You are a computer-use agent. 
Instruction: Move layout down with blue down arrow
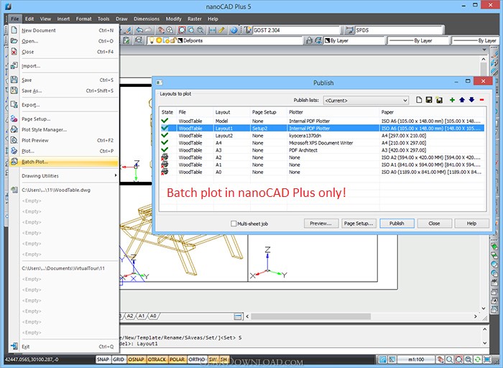[x=471, y=100]
